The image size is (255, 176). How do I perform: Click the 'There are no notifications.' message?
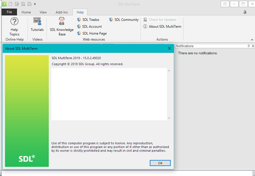click(198, 53)
